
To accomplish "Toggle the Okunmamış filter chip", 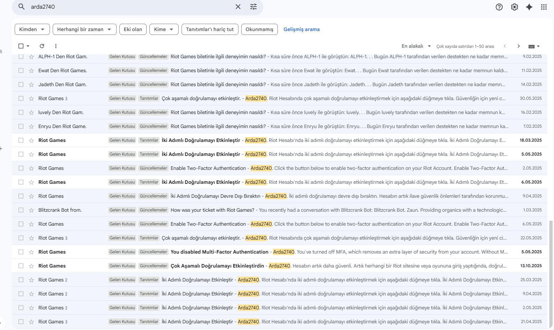I will tap(259, 29).
